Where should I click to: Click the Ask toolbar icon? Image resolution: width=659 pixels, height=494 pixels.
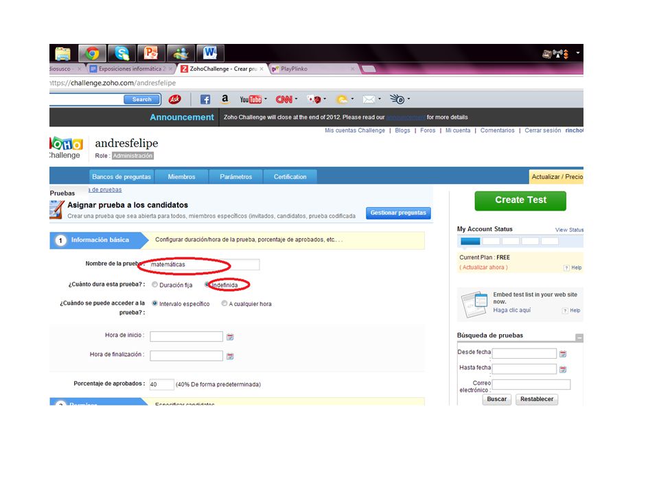(175, 99)
